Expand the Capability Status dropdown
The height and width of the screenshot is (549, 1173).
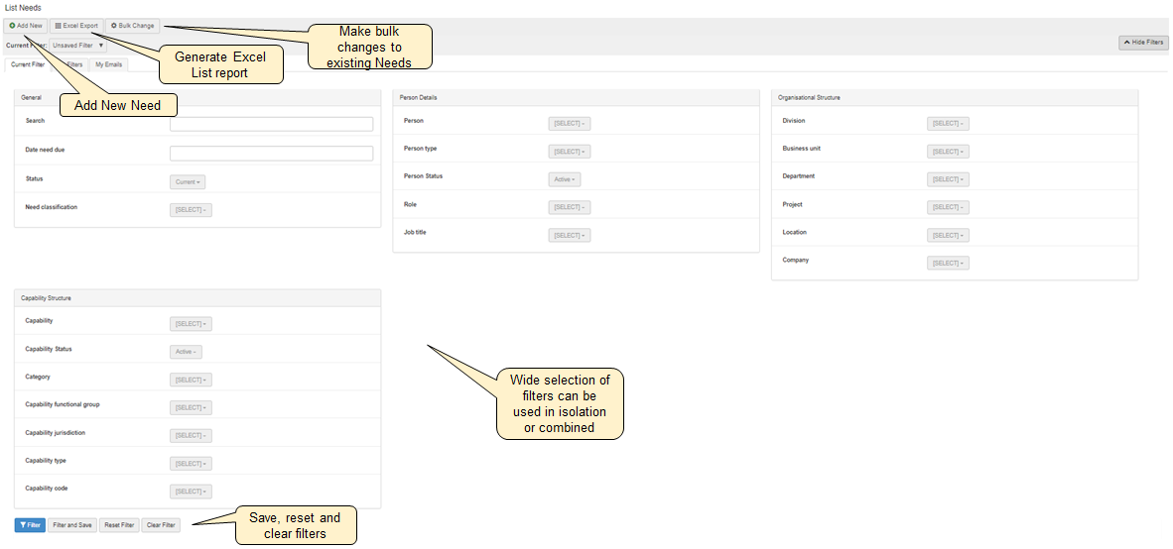186,352
